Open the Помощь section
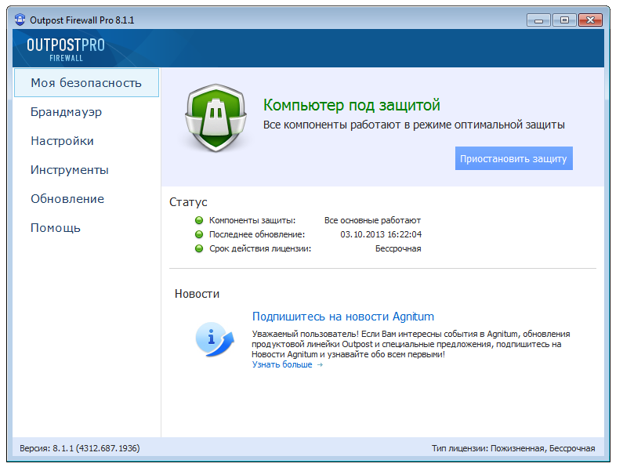Image resolution: width=623 pixels, height=467 pixels. [56, 228]
